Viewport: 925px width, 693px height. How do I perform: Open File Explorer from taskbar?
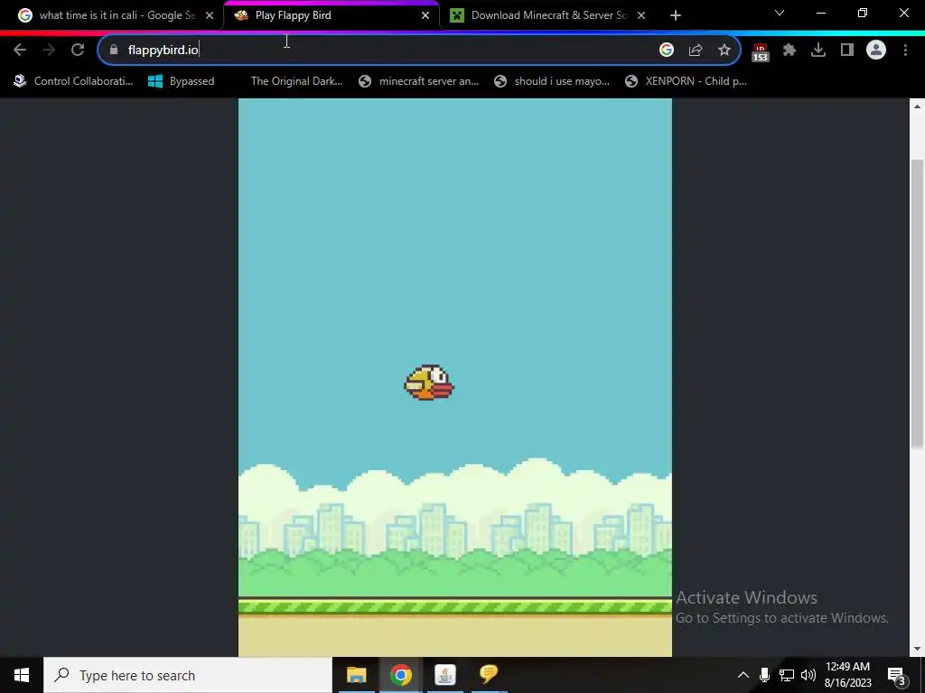point(356,675)
